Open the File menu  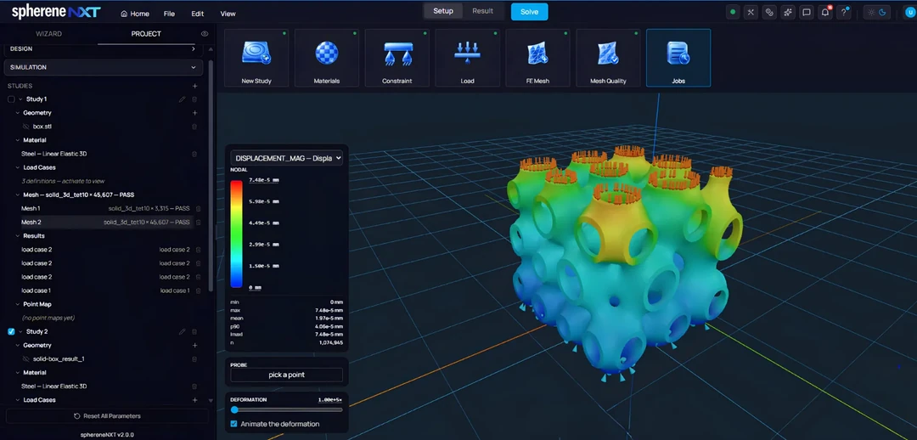170,14
